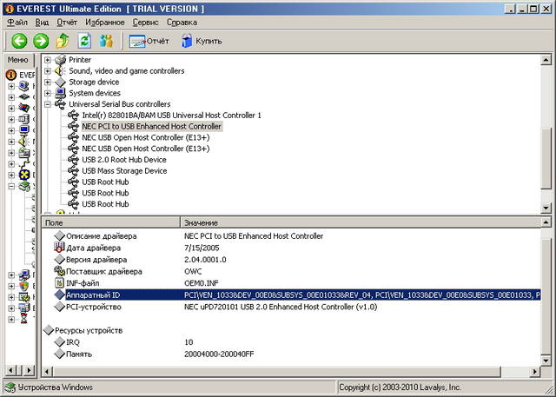Refresh the page with the refresh icon
This screenshot has width=556, height=397.
(85, 41)
